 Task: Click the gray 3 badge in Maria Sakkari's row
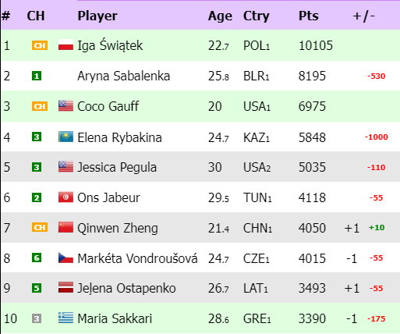37,318
